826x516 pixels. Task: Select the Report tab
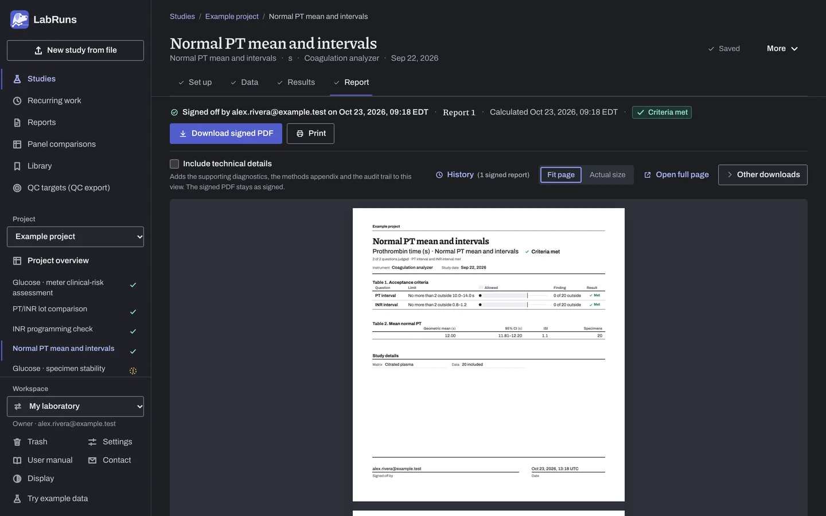[x=351, y=83]
